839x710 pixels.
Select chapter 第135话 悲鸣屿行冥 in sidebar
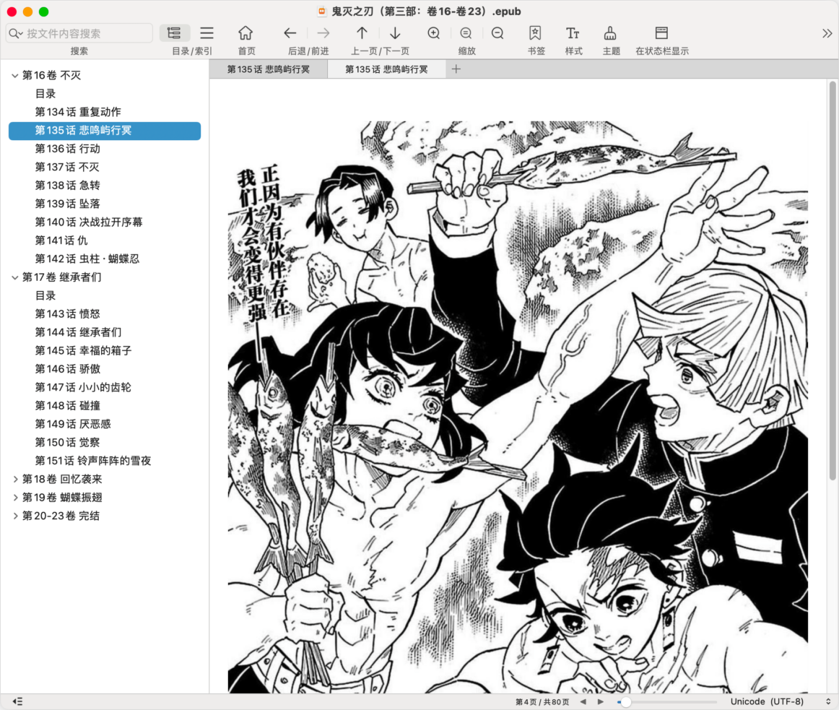105,131
